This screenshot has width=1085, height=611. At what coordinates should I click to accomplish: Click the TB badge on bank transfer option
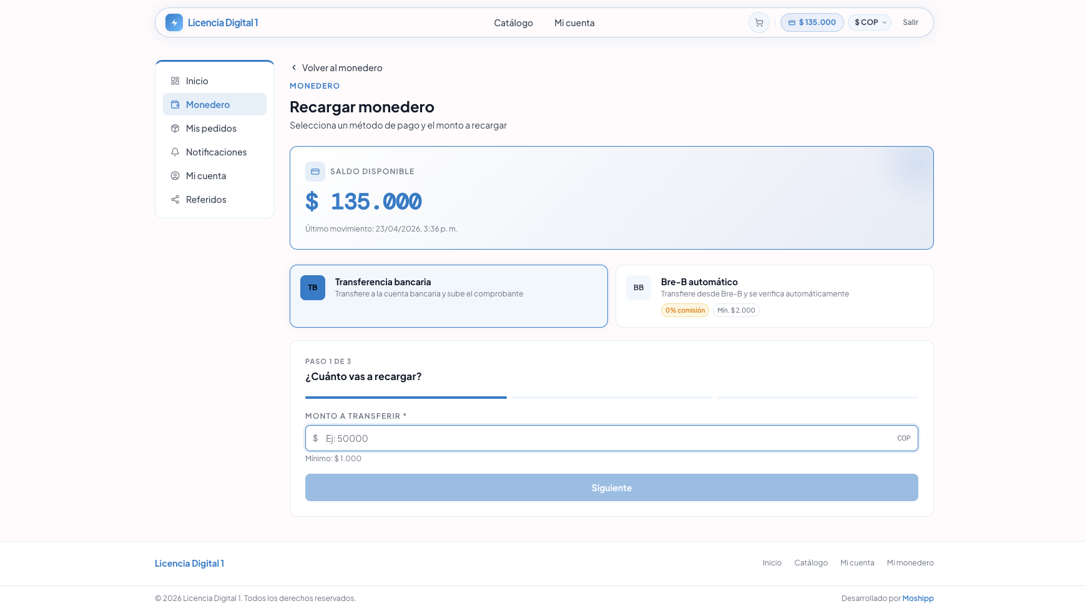(x=313, y=288)
